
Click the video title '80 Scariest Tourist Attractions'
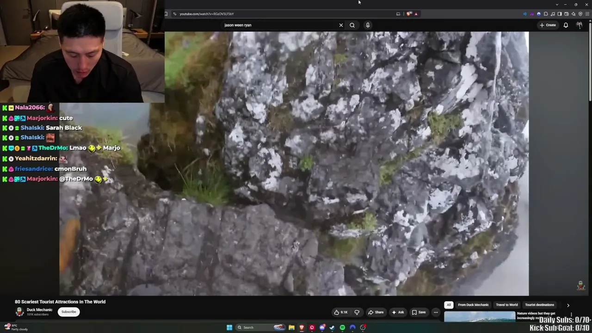(60, 302)
